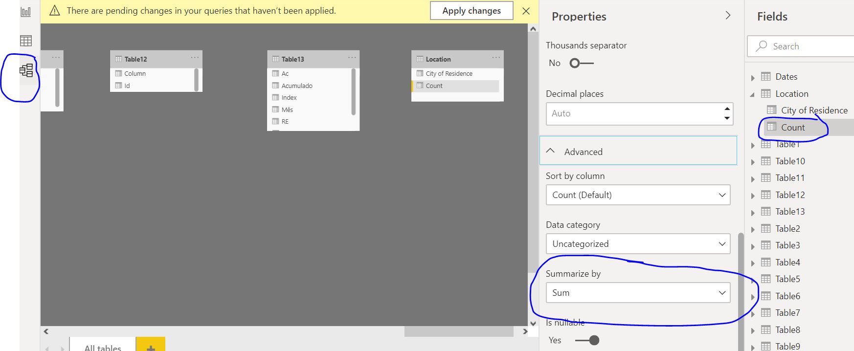
Task: Select Count field in Location card
Action: (x=455, y=86)
